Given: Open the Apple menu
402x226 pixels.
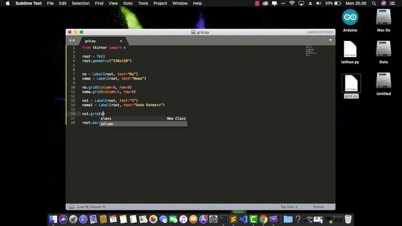Looking at the screenshot, I should pos(8,3).
